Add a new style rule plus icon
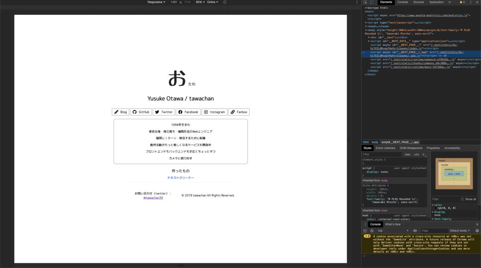481x268 pixels. (x=423, y=154)
